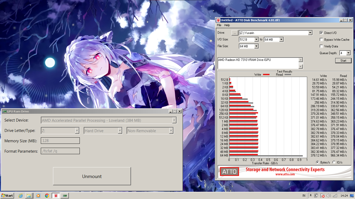Viewport: 355px width, 199px height.
Task: Open the Hard Drive type dropdown
Action: 120,131
